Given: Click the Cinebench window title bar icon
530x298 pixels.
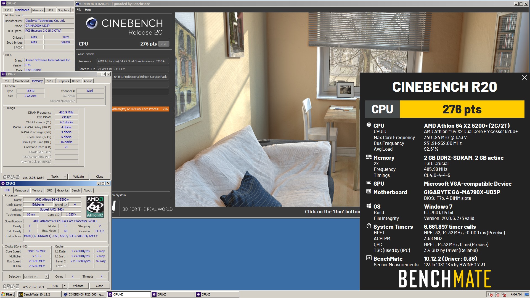Looking at the screenshot, I should click(x=78, y=4).
